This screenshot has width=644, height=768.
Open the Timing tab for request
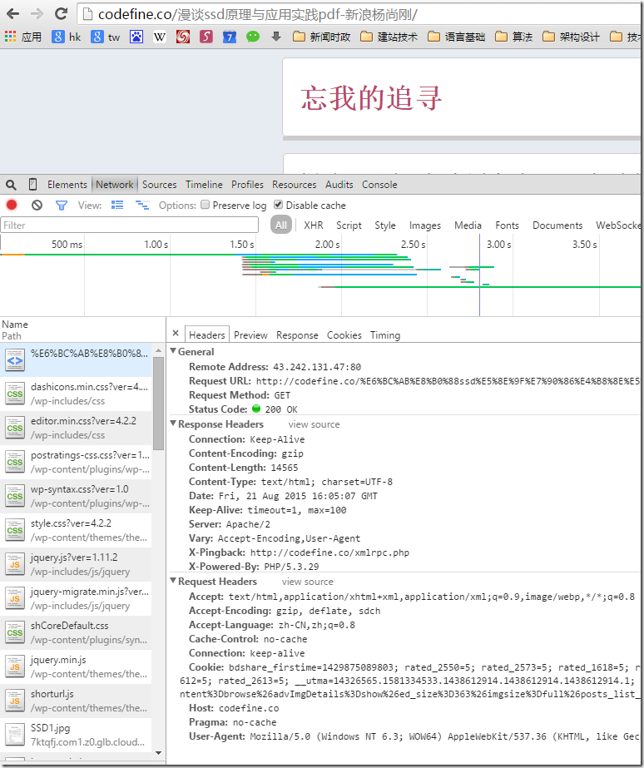click(x=384, y=335)
